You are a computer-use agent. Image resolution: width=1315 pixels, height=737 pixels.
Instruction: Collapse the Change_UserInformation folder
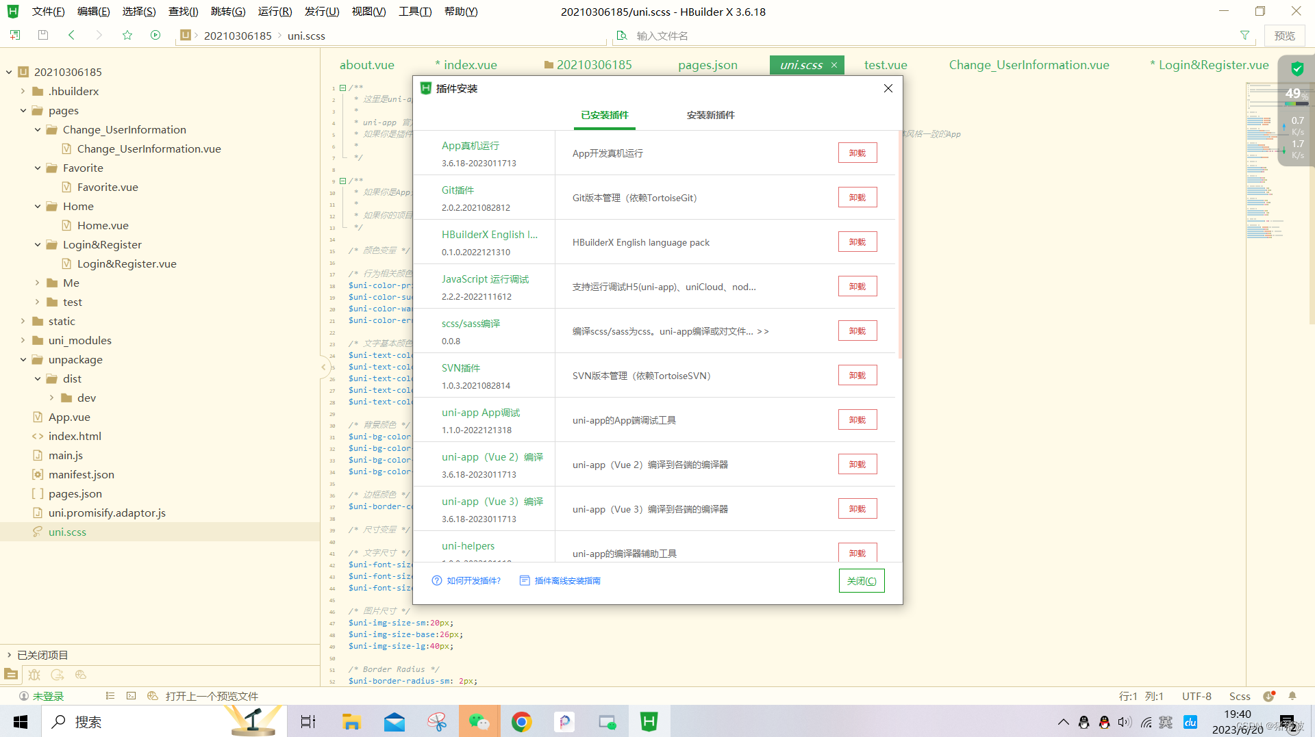[37, 129]
